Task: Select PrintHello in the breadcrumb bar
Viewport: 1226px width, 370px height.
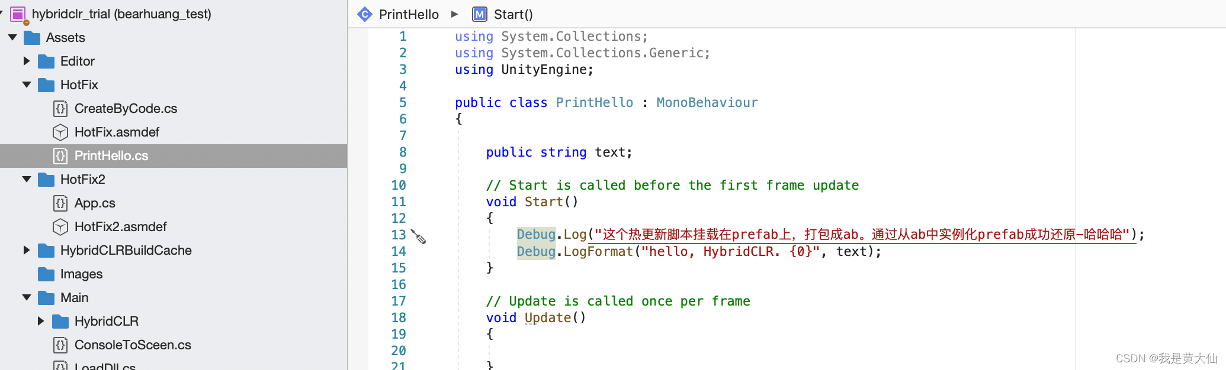Action: [409, 14]
